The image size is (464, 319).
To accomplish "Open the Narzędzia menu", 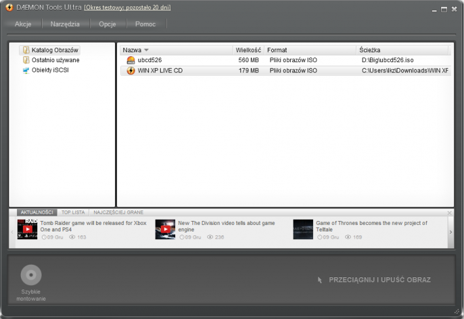I will [65, 24].
